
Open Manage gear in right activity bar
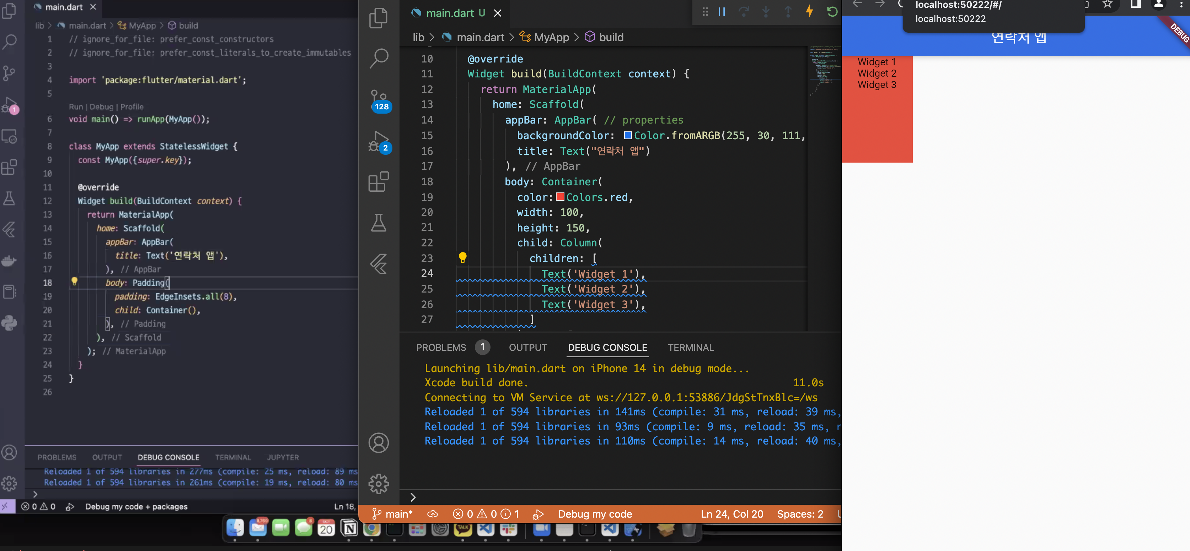coord(379,484)
